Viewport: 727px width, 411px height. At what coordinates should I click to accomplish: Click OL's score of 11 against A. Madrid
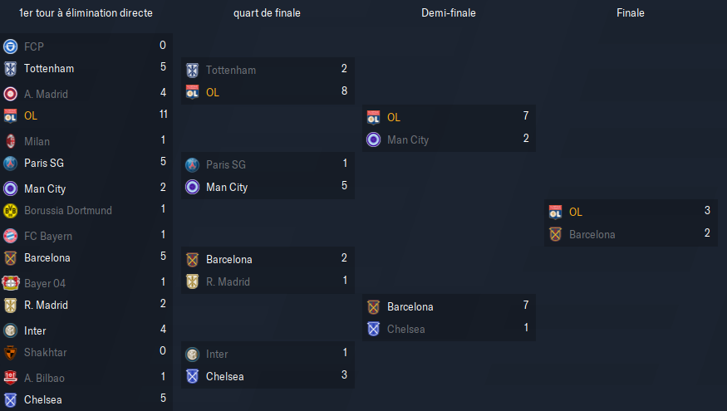[163, 114]
